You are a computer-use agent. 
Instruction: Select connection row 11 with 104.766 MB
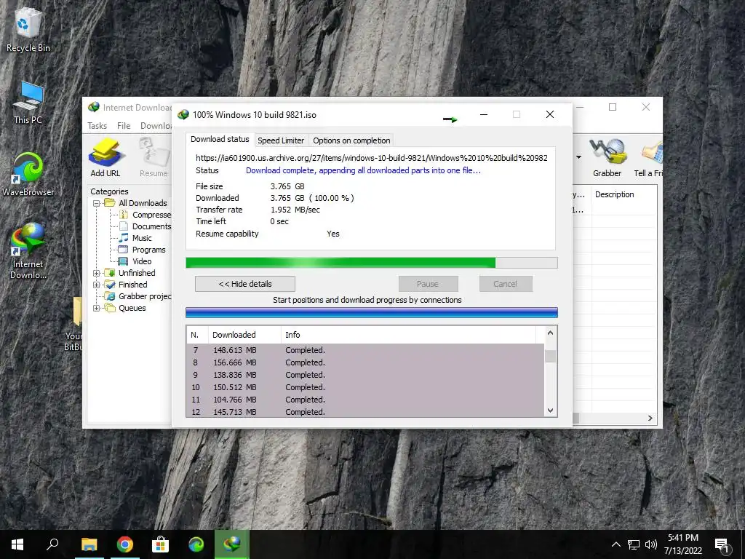pos(365,400)
